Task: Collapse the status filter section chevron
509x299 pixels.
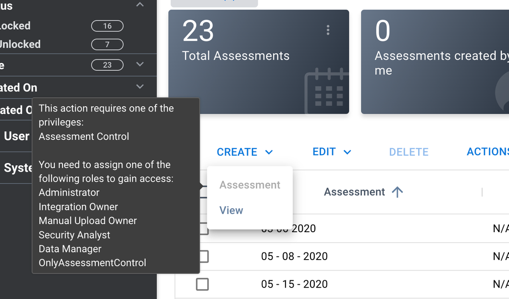Action: coord(140,5)
